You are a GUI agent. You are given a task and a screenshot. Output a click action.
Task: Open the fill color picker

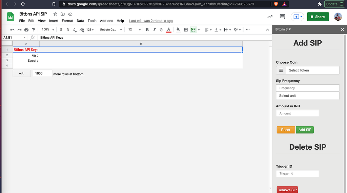[178, 29]
